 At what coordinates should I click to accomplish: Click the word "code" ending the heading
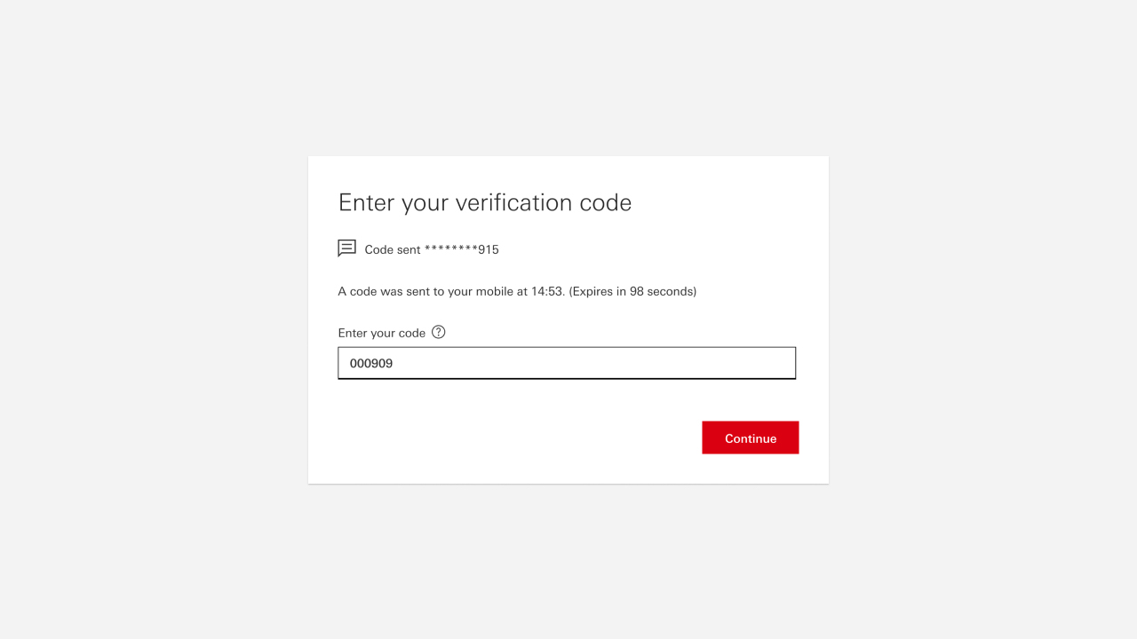[x=606, y=202]
